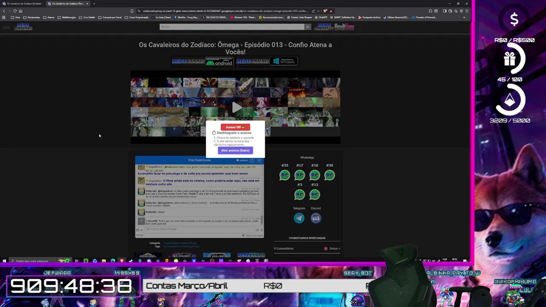Open Flashpoint Archive bookmark
The height and width of the screenshot is (307, 546).
(369, 17)
